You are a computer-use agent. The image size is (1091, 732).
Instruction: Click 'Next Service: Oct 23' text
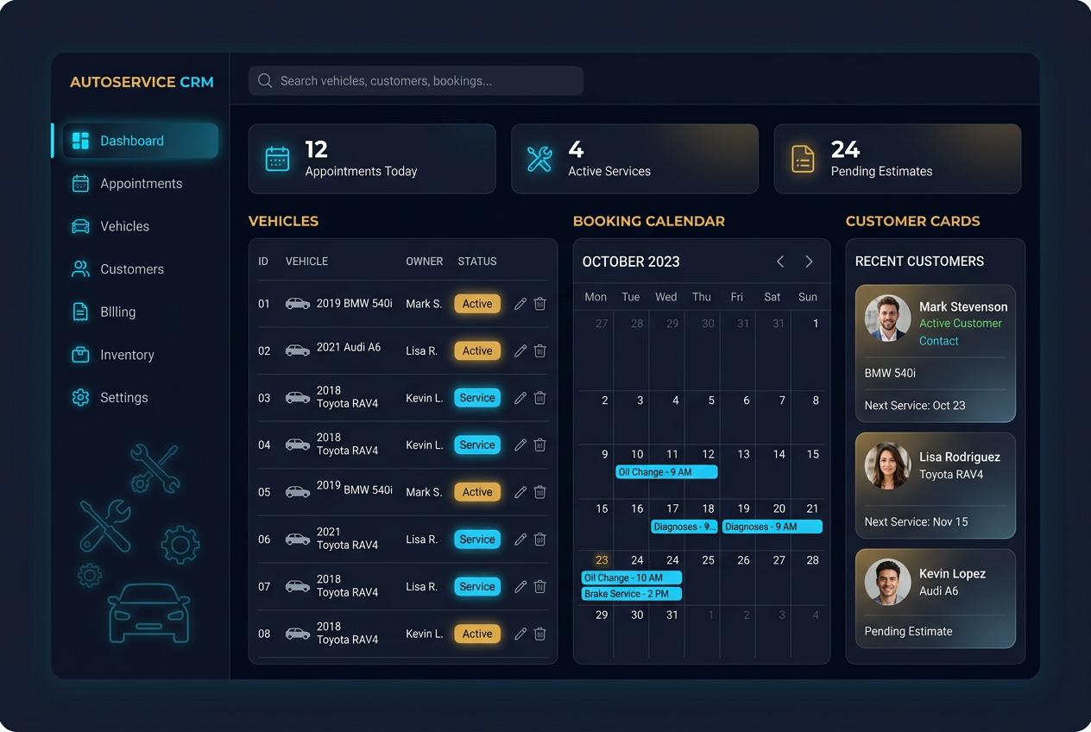(x=915, y=406)
